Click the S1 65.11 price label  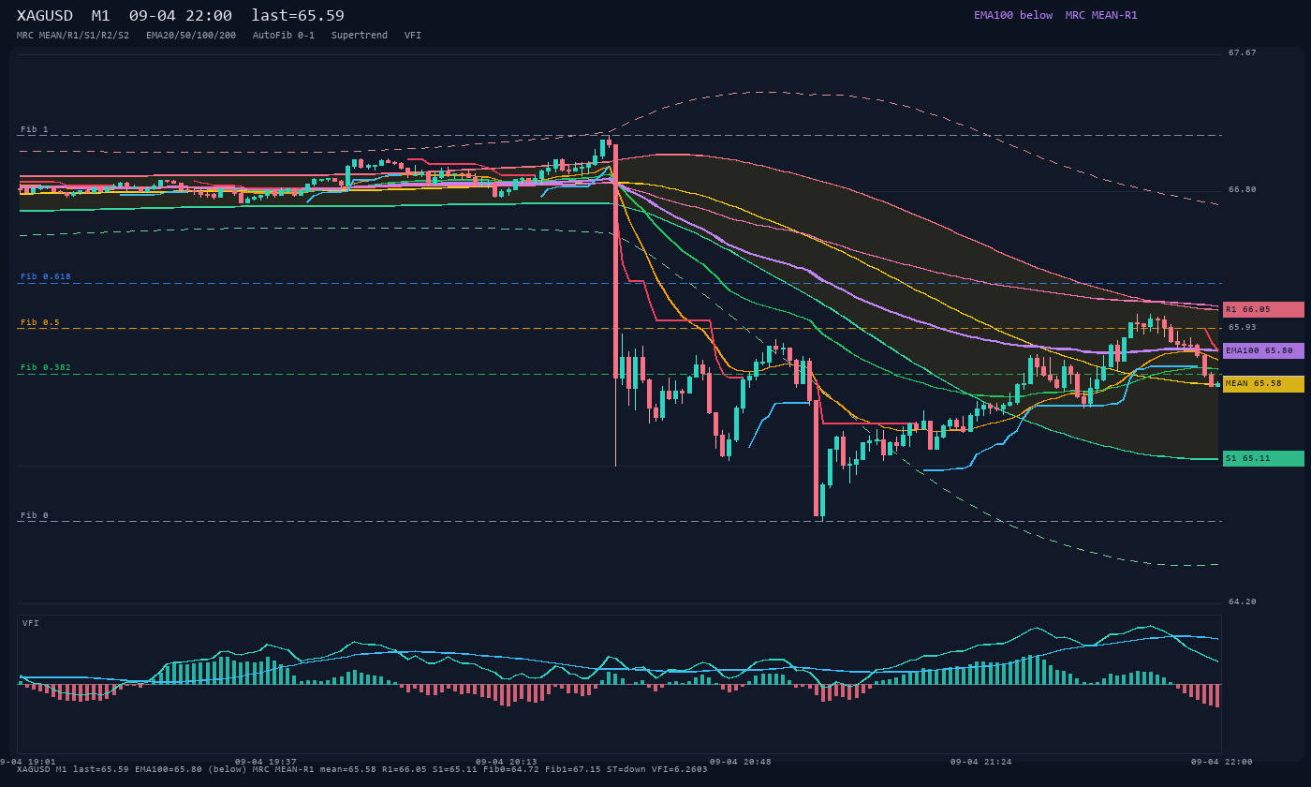(1263, 458)
